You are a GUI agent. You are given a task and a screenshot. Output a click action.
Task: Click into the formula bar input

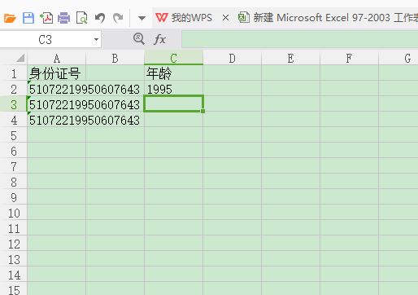pos(299,39)
